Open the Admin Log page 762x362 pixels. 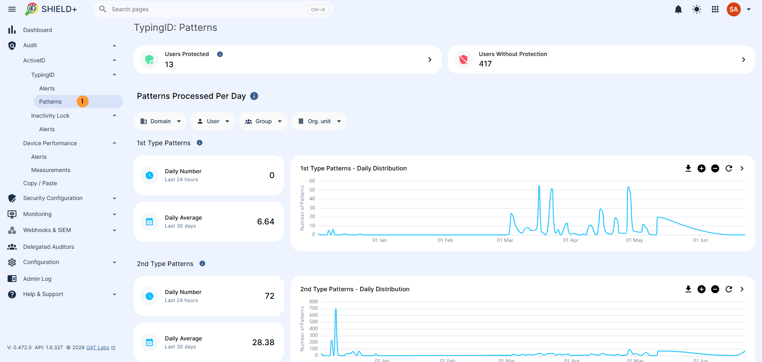click(37, 279)
